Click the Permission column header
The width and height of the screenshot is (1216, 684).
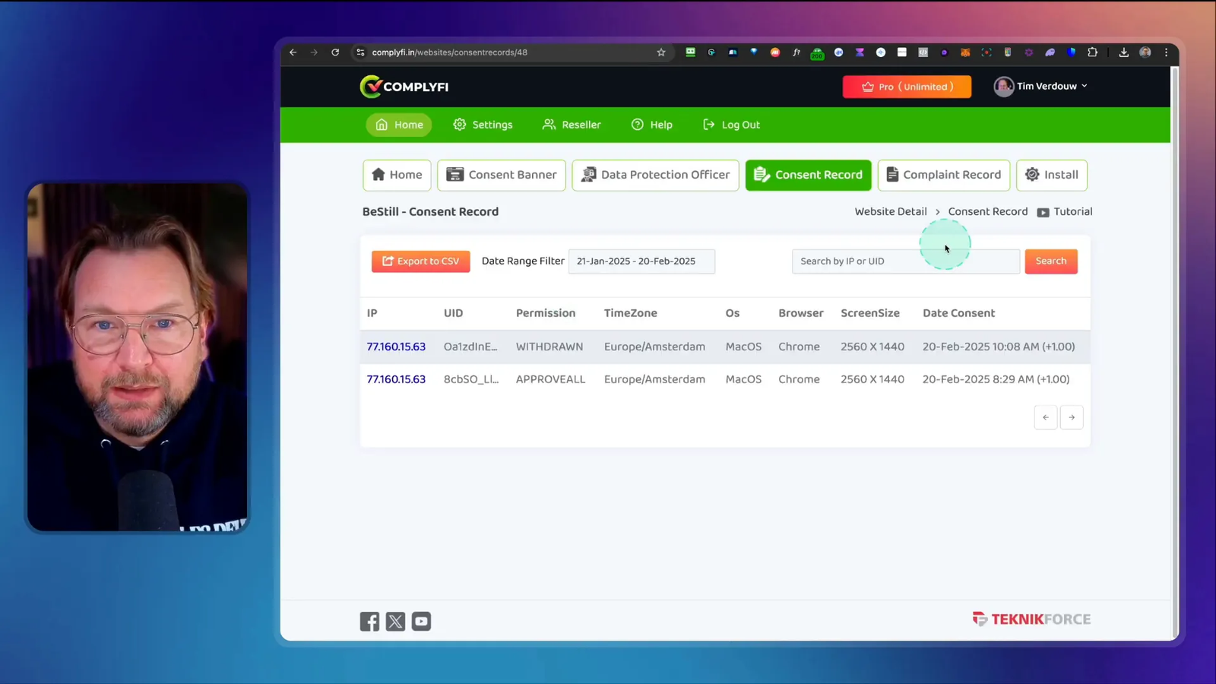546,313
